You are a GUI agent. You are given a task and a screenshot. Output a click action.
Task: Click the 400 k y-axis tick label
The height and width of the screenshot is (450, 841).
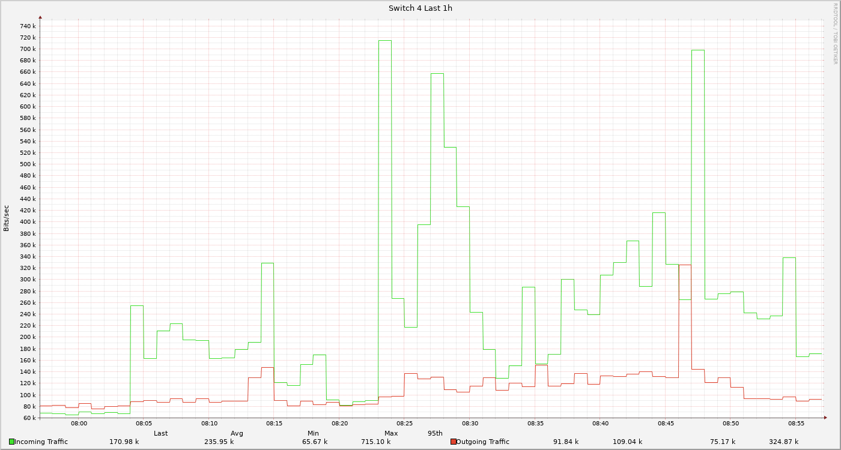click(x=28, y=222)
